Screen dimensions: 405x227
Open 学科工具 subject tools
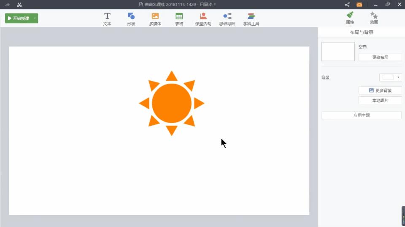coord(251,19)
